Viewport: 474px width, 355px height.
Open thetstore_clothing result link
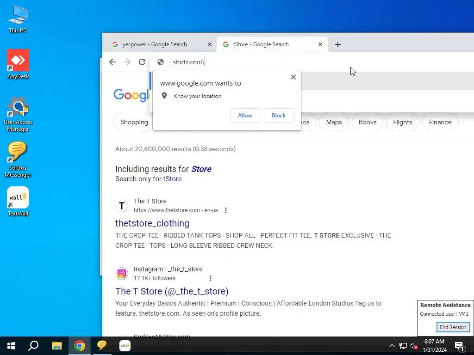click(152, 223)
